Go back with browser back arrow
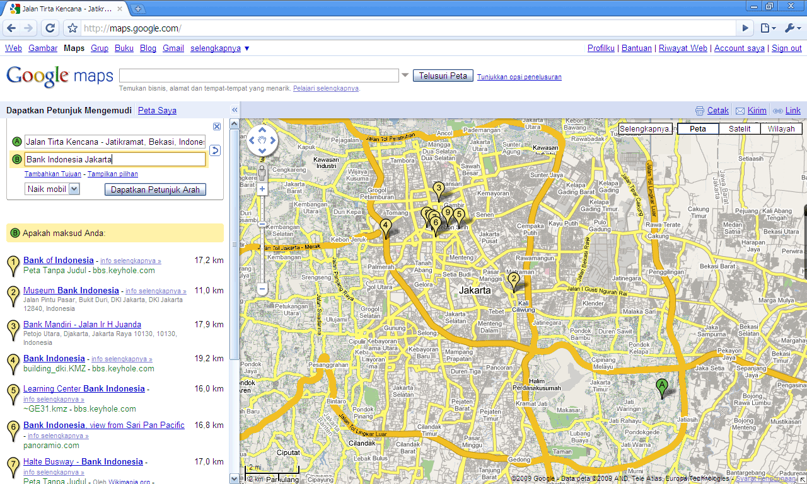Screen dimensions: 807x484 coord(11,28)
